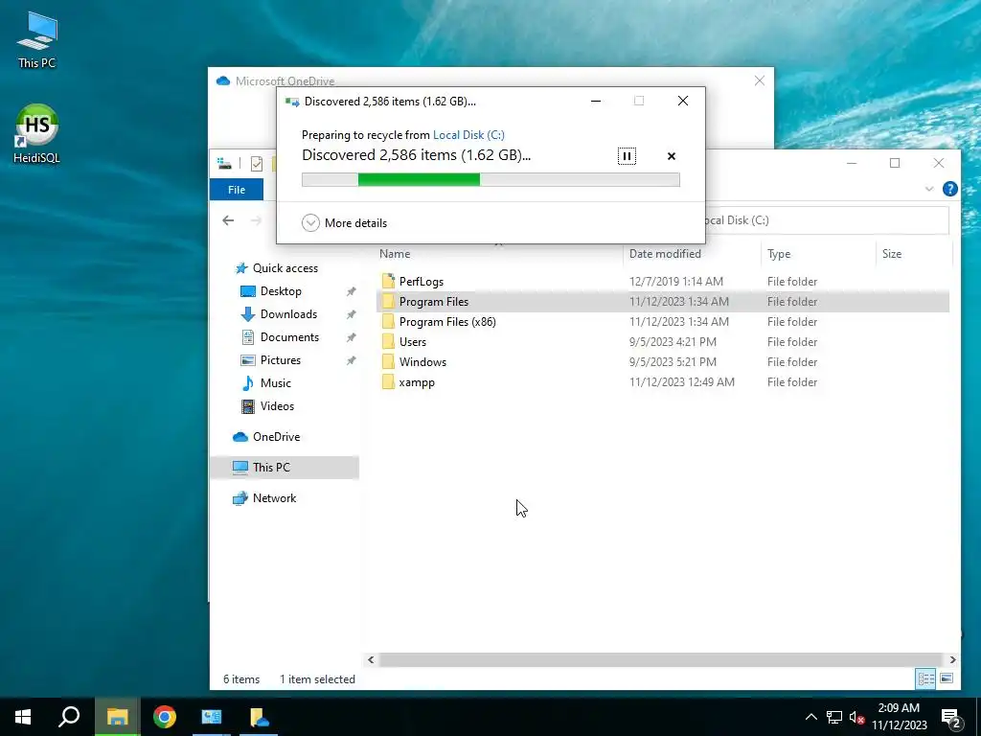This screenshot has width=981, height=736.
Task: Switch to large icons view layout
Action: (947, 678)
